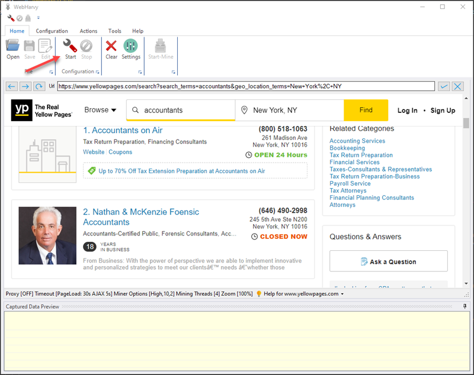Screen dimensions: 474x375
Task: Open the Tools ribbon tab
Action: tap(114, 31)
